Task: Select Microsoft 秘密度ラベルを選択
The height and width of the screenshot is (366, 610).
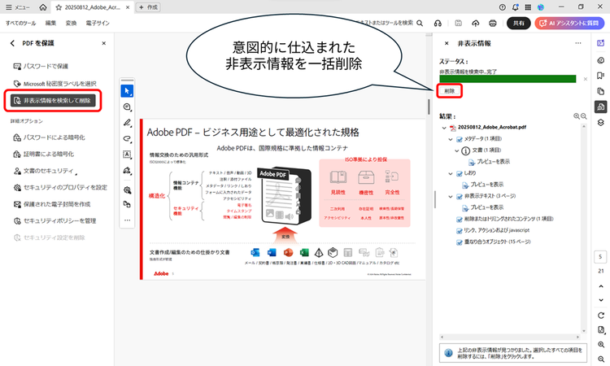Action: pyautogui.click(x=54, y=84)
